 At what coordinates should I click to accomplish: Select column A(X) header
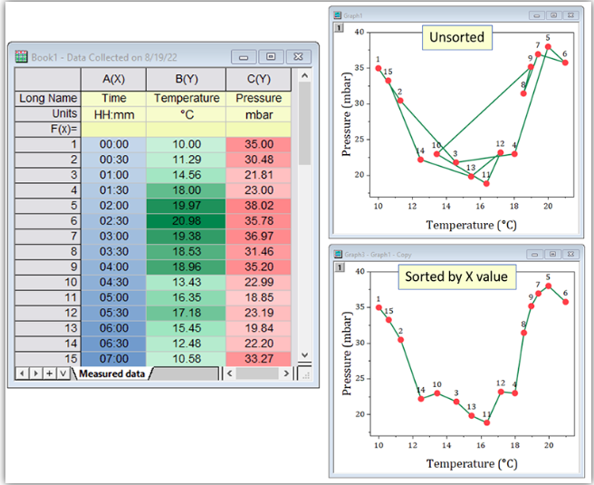[113, 79]
